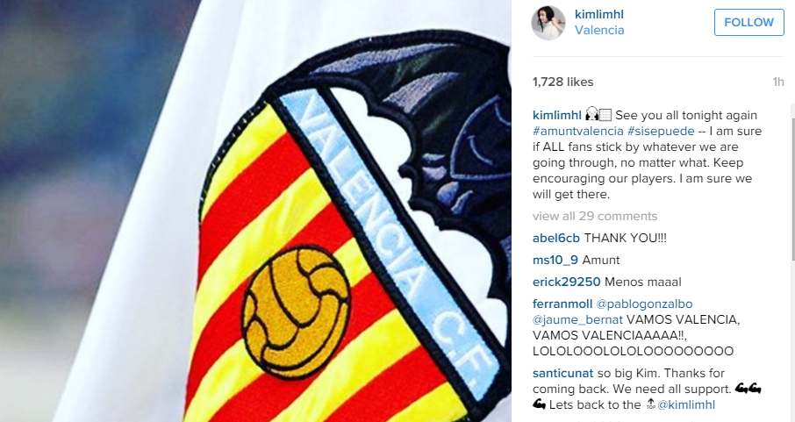Click the Valencia CF crest photo
Screen dimensions: 795x422
(x=255, y=211)
